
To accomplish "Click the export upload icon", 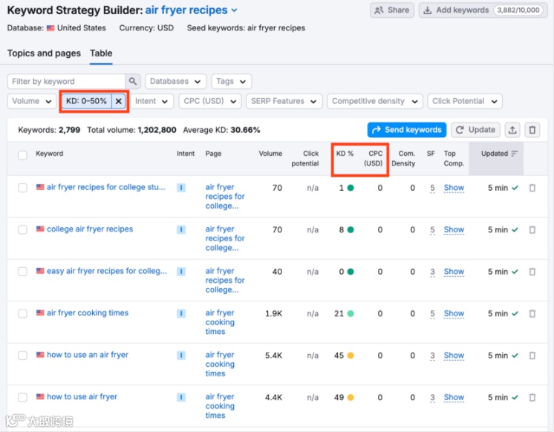I will point(512,130).
